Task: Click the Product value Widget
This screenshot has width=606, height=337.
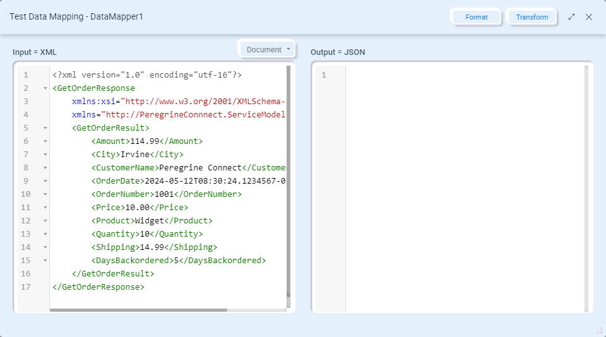Action: click(x=149, y=221)
